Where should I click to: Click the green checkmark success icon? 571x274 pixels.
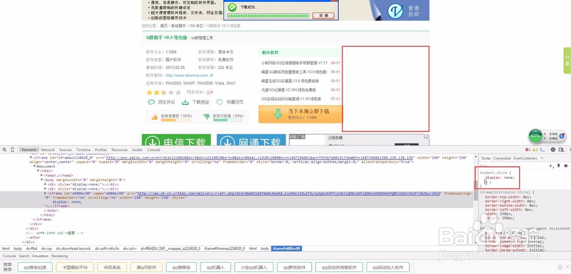click(231, 7)
